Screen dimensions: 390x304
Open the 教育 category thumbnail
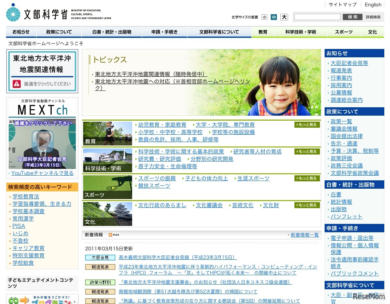click(108, 133)
